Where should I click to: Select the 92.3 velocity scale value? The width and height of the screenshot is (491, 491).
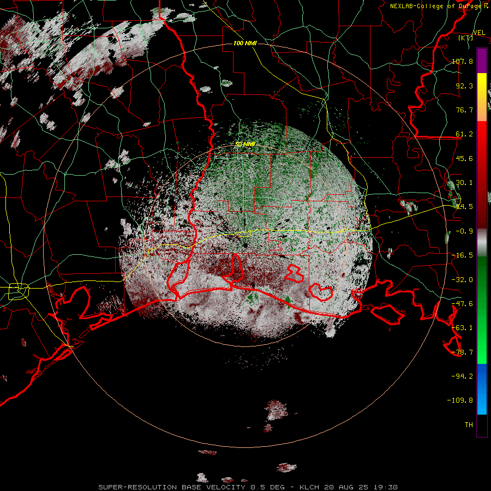[464, 86]
